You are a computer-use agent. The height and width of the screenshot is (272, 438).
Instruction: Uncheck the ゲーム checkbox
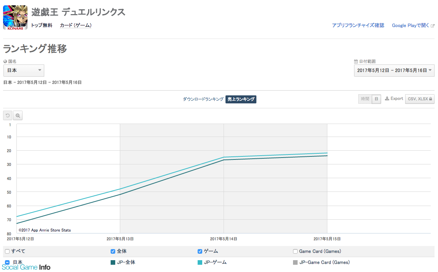pos(200,251)
